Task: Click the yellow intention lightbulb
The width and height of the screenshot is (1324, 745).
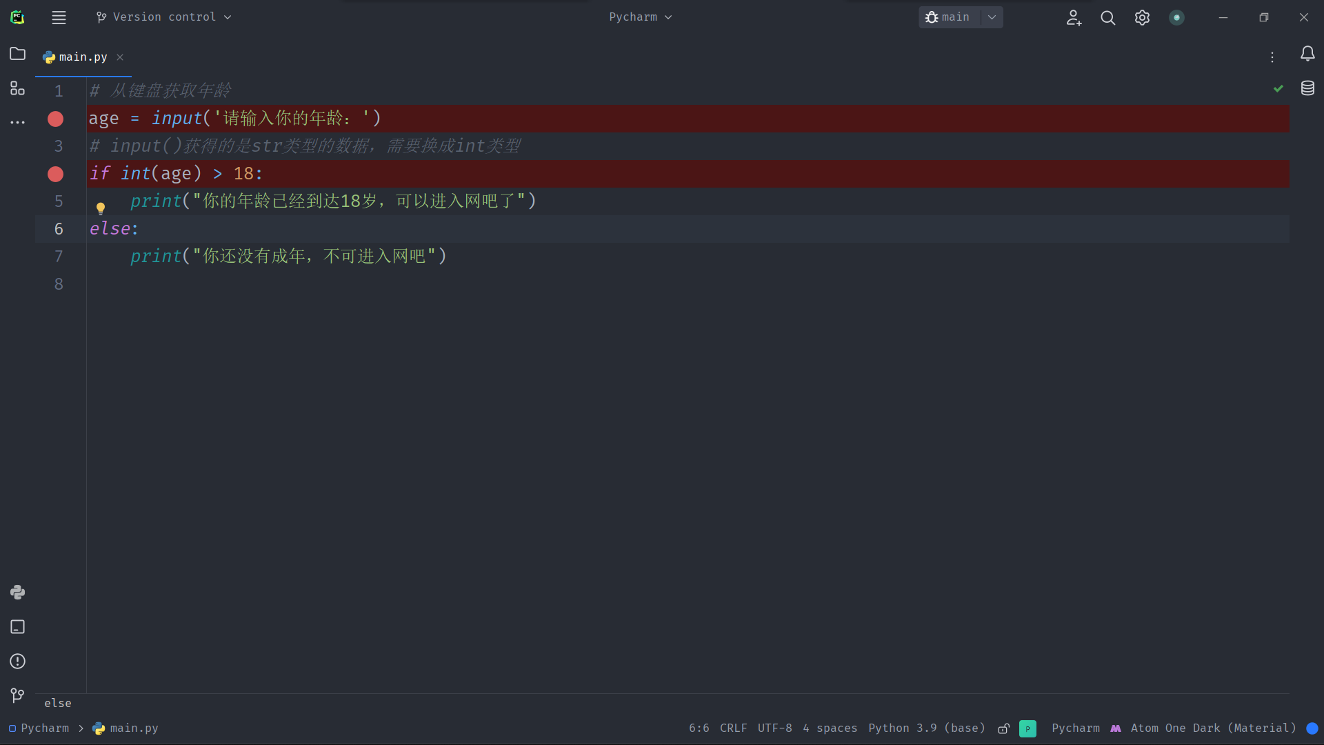Action: [x=101, y=208]
